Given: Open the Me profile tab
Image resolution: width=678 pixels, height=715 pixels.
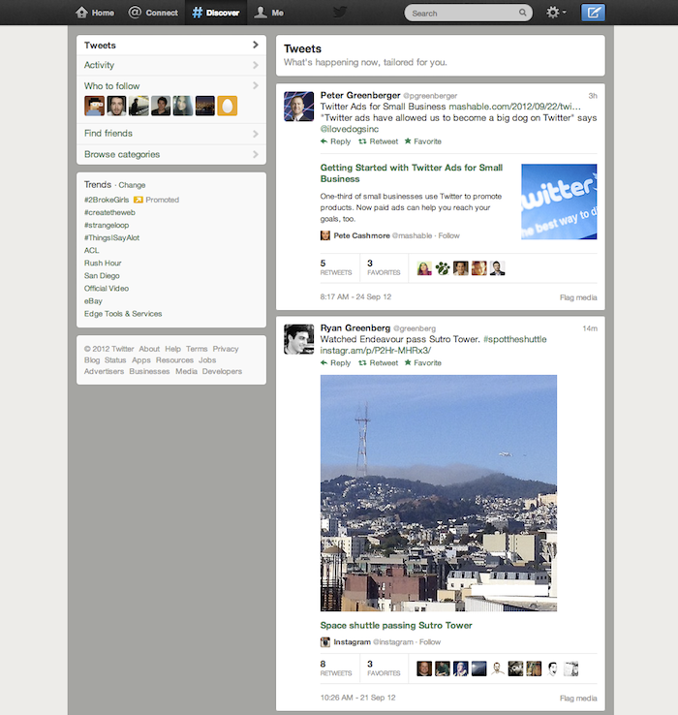Looking at the screenshot, I should 269,13.
